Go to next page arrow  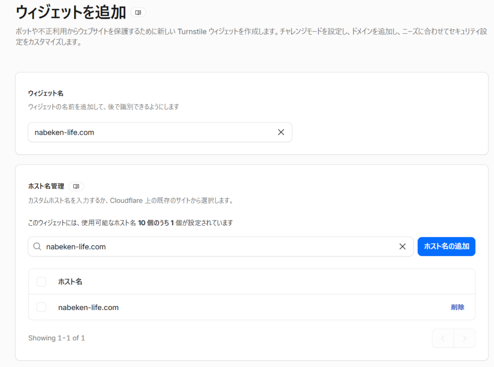point(465,339)
